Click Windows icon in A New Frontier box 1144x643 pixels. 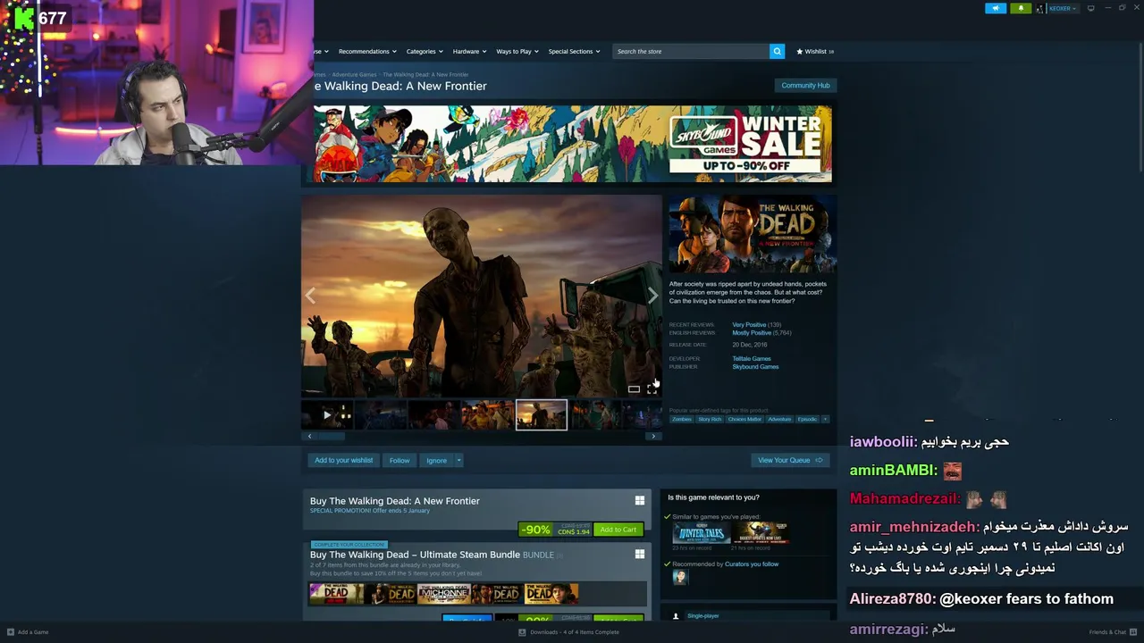(639, 501)
